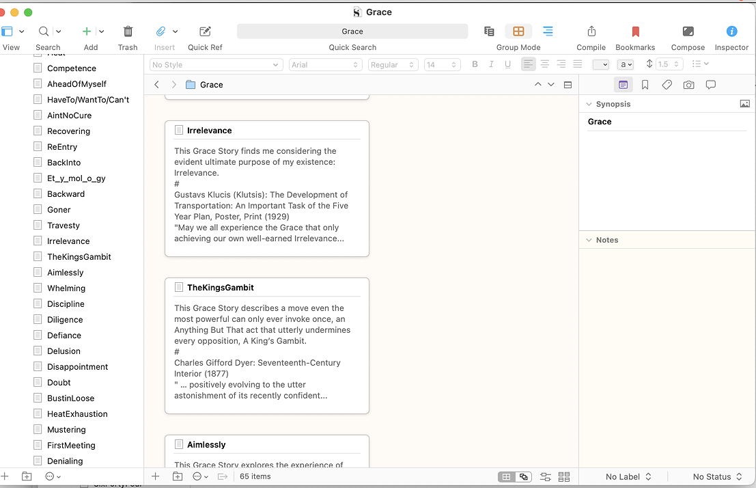Open inspector Comments bubble tab

pos(710,85)
